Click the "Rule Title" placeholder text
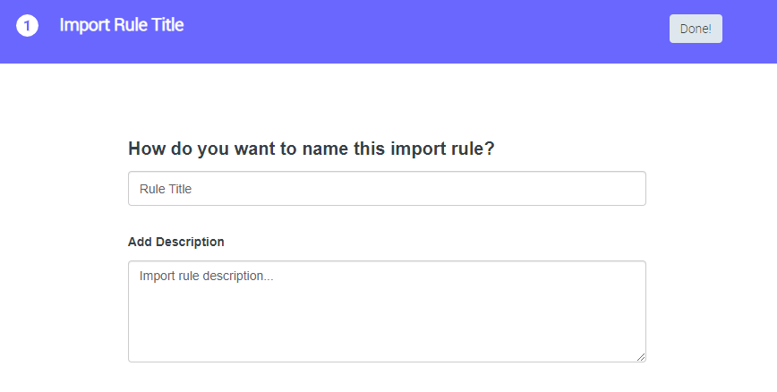777x392 pixels. 166,189
